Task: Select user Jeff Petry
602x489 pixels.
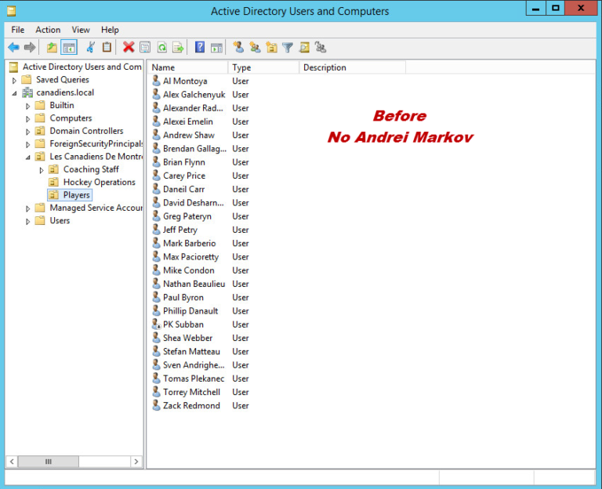Action: 180,230
